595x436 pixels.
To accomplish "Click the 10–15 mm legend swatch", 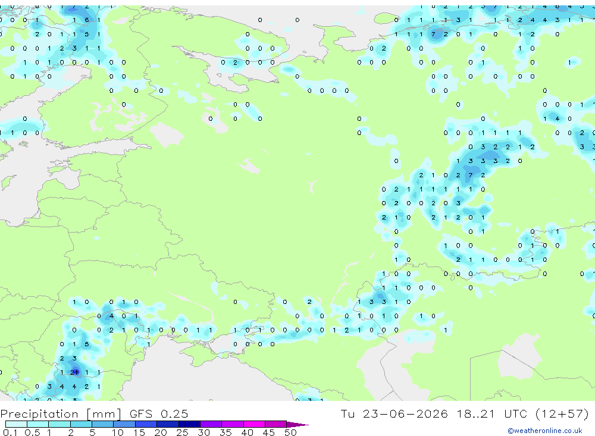I will coord(124,424).
